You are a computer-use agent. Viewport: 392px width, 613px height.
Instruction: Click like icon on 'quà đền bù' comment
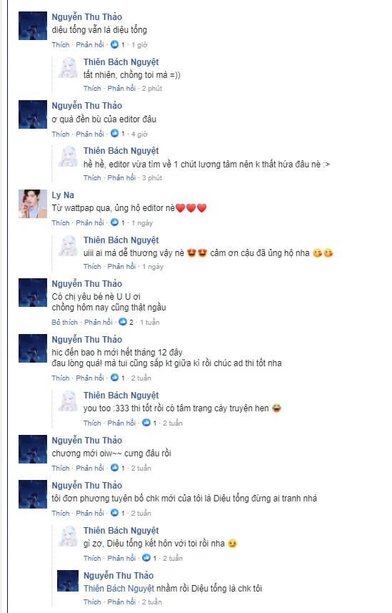114,134
